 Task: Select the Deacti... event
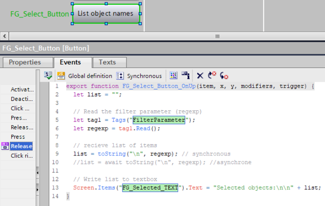(x=22, y=99)
